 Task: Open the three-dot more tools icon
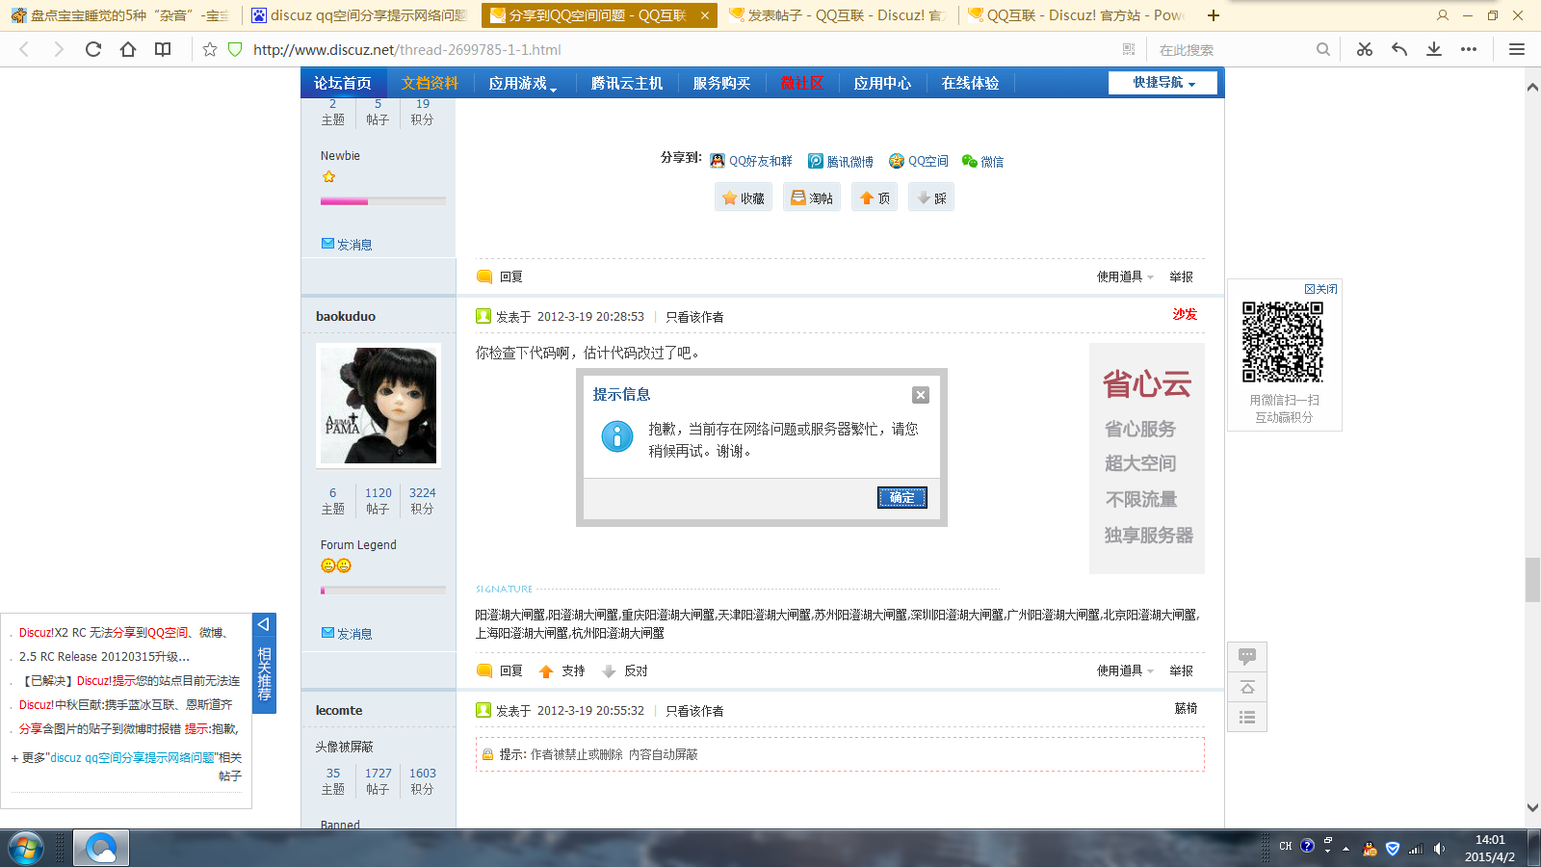1469,49
